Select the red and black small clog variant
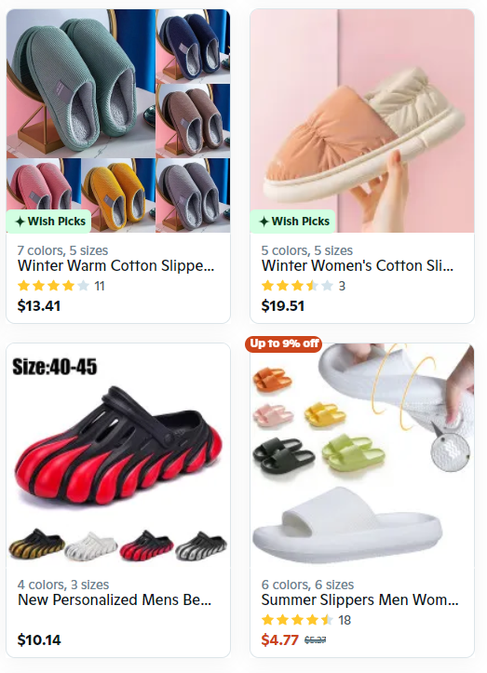The height and width of the screenshot is (673, 487). click(x=146, y=545)
